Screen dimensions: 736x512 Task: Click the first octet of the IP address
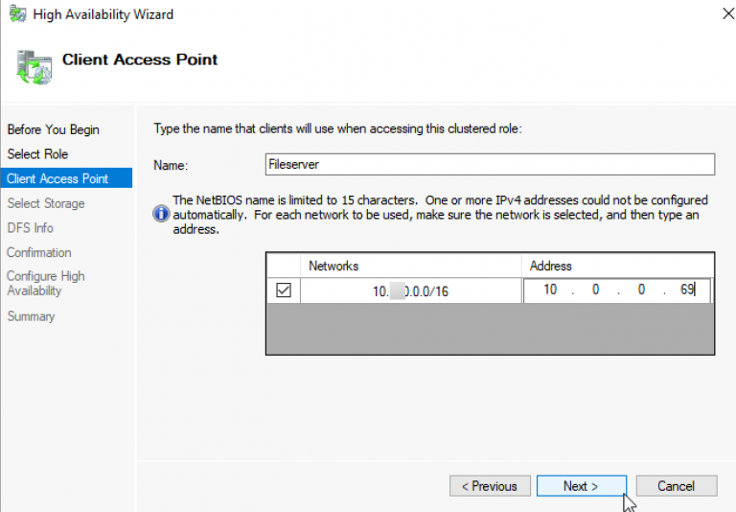point(550,290)
